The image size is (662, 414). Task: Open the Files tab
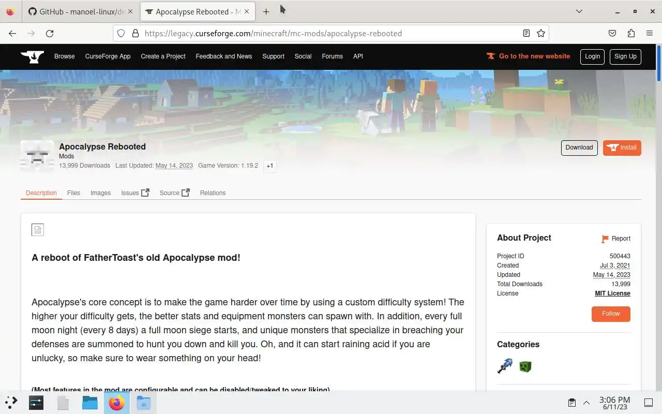click(x=73, y=193)
